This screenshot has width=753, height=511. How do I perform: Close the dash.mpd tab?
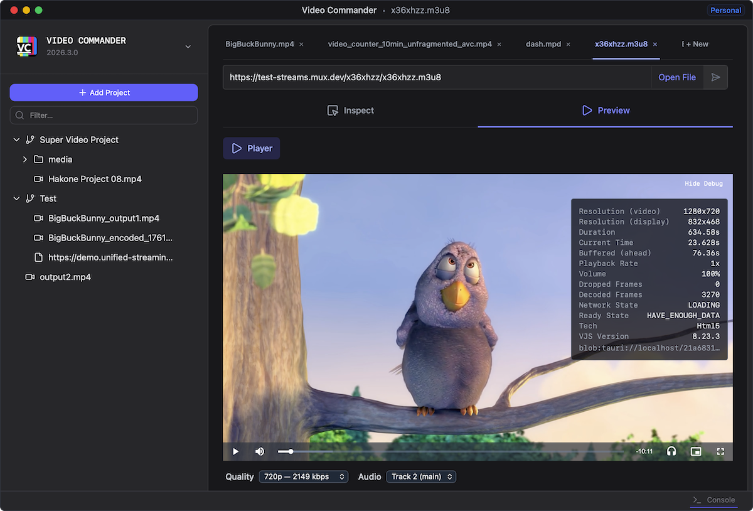click(x=569, y=45)
